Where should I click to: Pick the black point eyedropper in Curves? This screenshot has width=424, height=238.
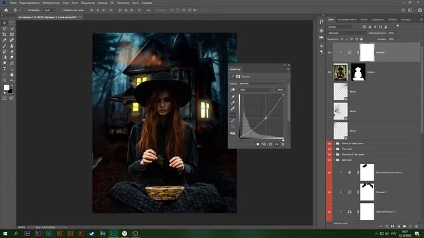click(233, 97)
